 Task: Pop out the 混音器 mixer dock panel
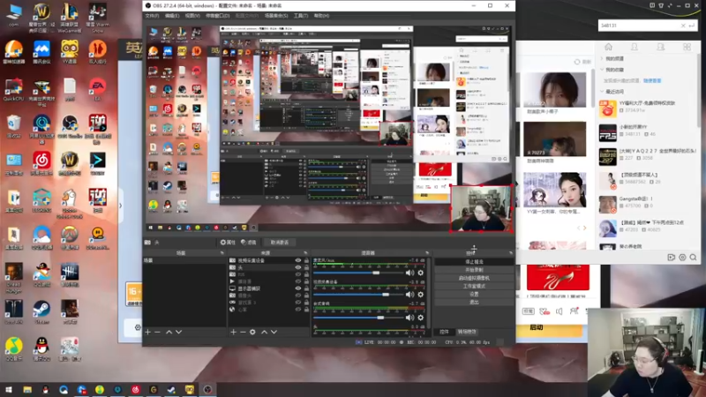point(427,253)
